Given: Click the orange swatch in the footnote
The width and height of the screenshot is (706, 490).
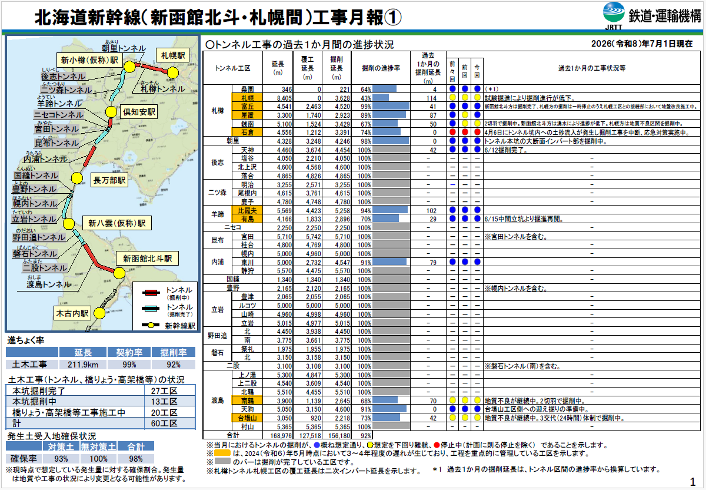Looking at the screenshot, I should tap(222, 453).
